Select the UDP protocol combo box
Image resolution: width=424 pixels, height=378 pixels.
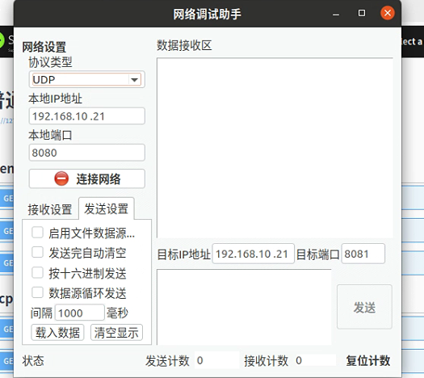pos(86,79)
